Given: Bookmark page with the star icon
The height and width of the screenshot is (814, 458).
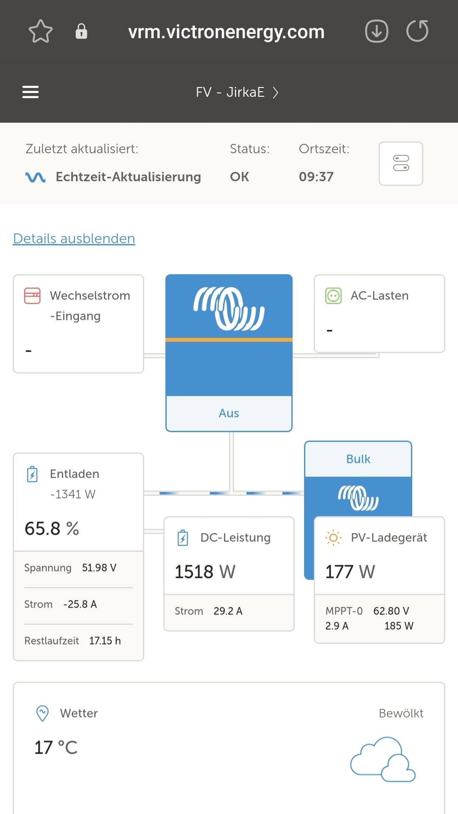Looking at the screenshot, I should pos(40,31).
